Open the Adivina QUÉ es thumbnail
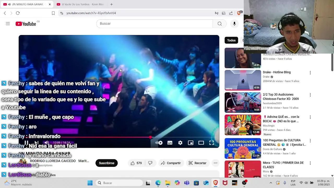 point(243,125)
